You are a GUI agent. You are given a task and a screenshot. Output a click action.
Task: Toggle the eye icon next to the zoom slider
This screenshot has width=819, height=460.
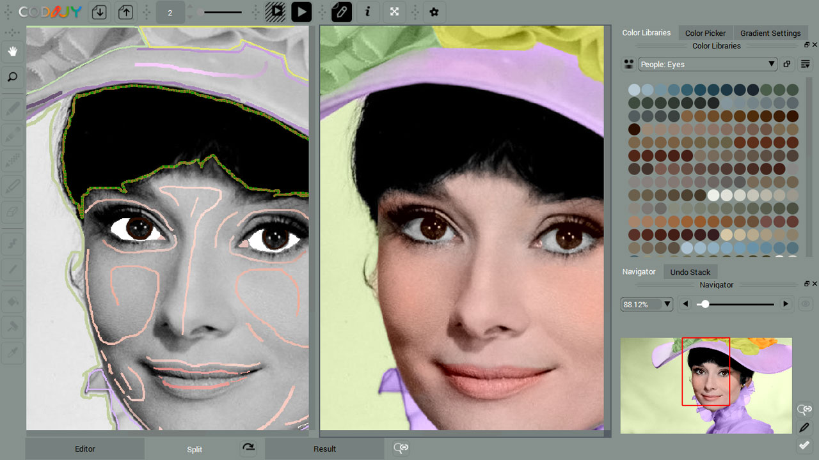tap(805, 303)
